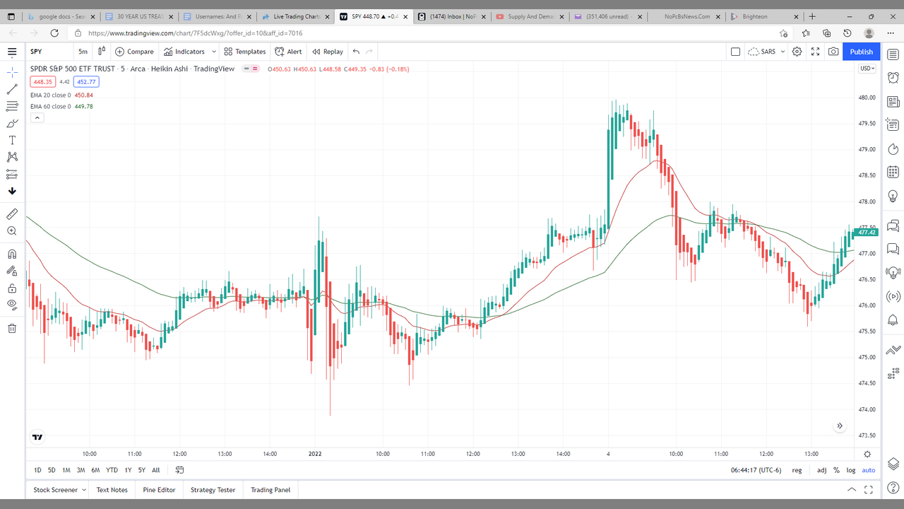
Task: Click the Zoom In magnifier tool
Action: (12, 231)
